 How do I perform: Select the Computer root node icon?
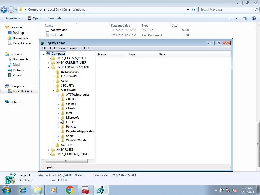[48, 54]
